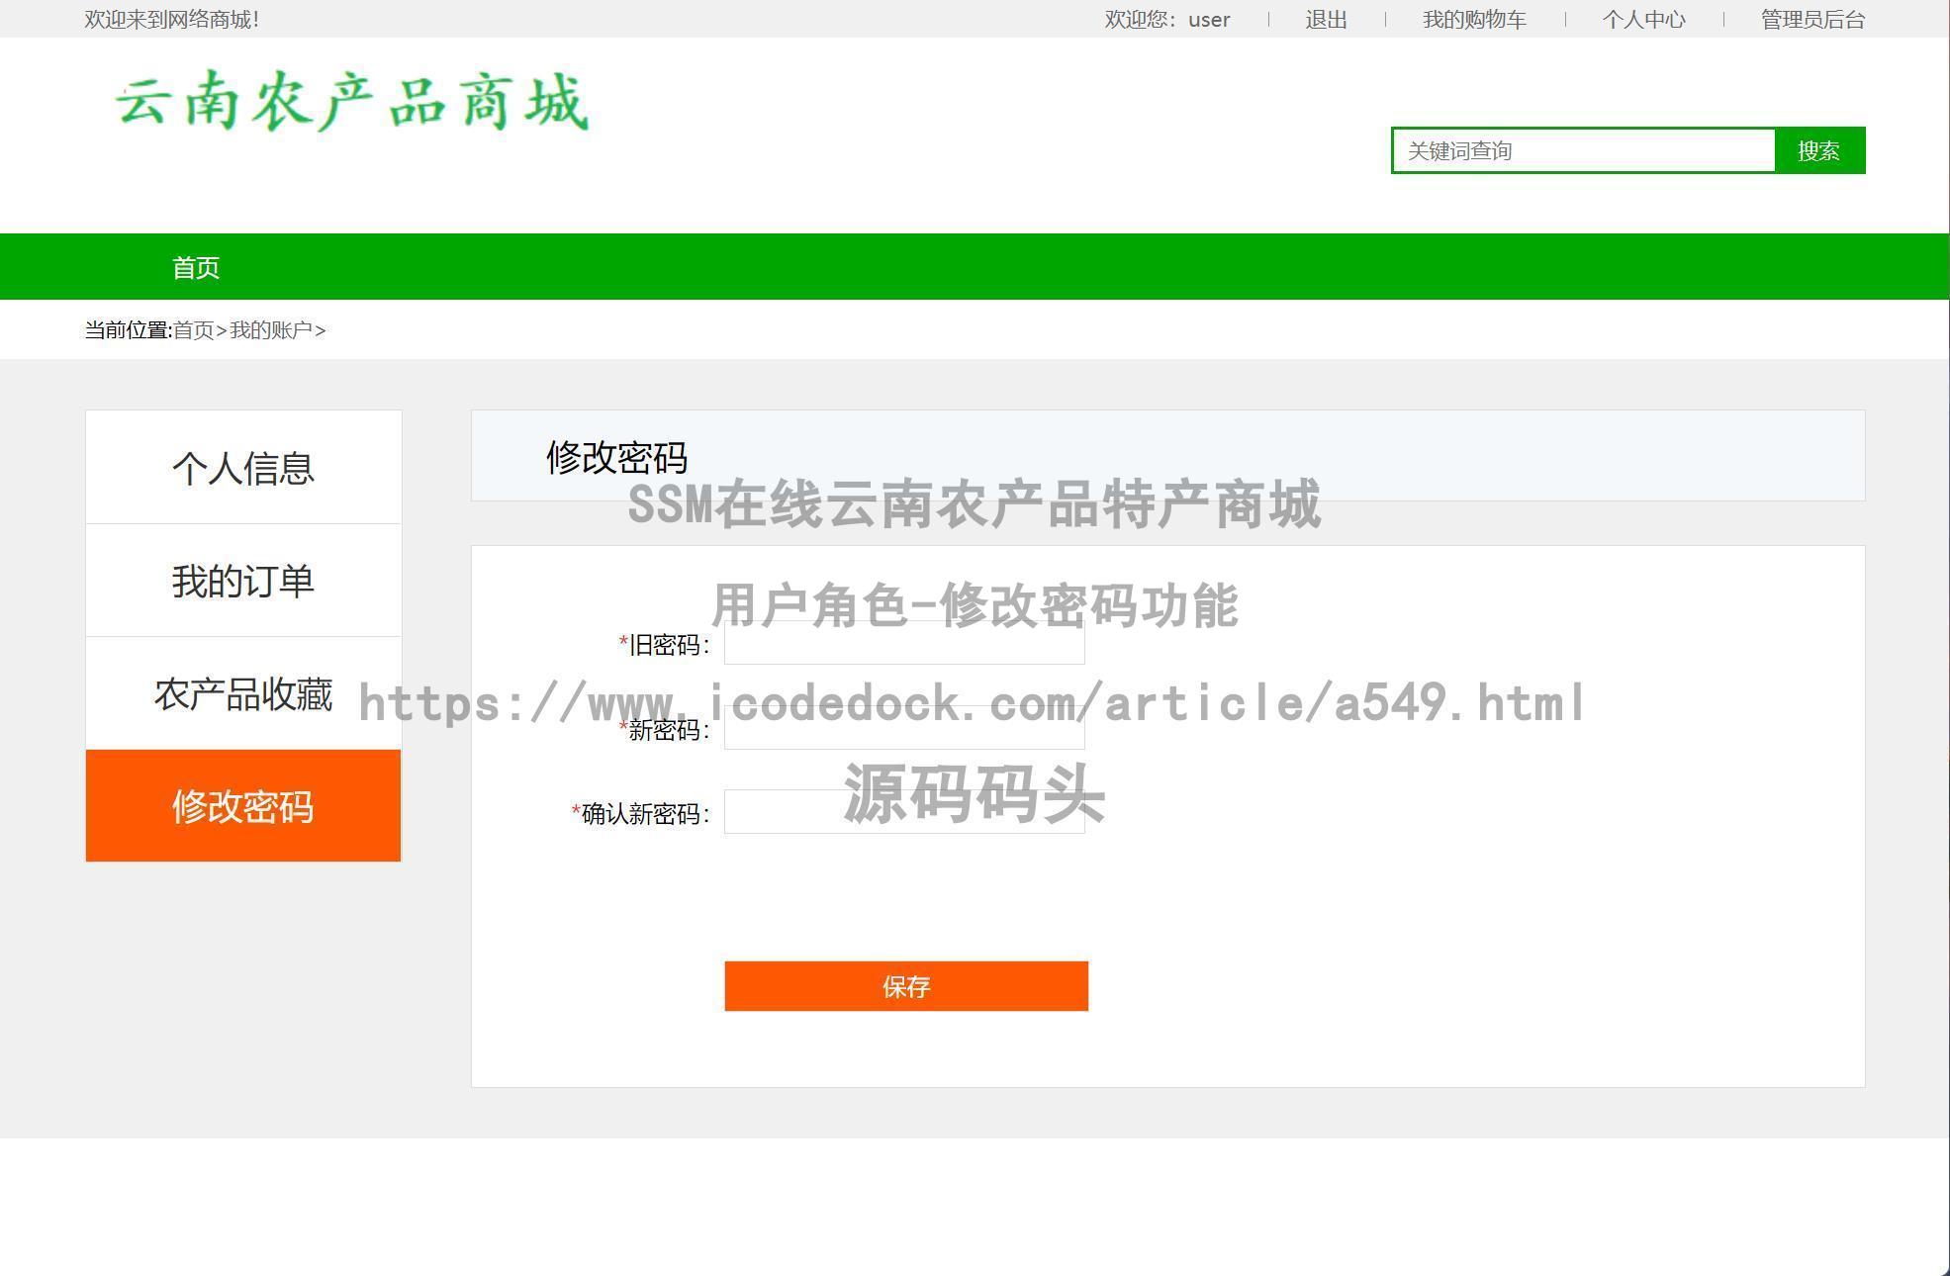Click the 旧密码 input field
The height and width of the screenshot is (1276, 1950).
pyautogui.click(x=904, y=644)
